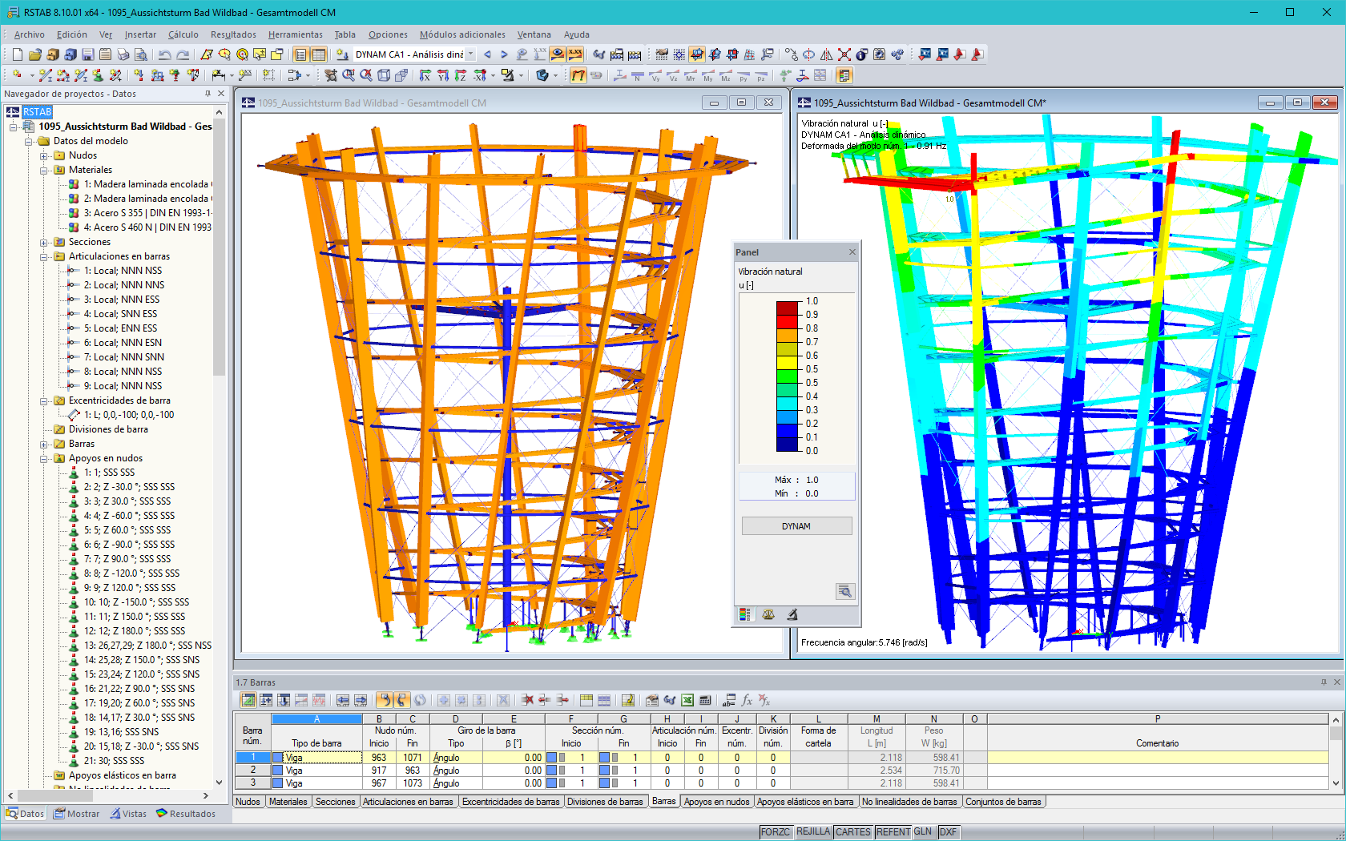Open the Excel export icon in table toolbar
This screenshot has height=841, width=1346.
point(687,700)
